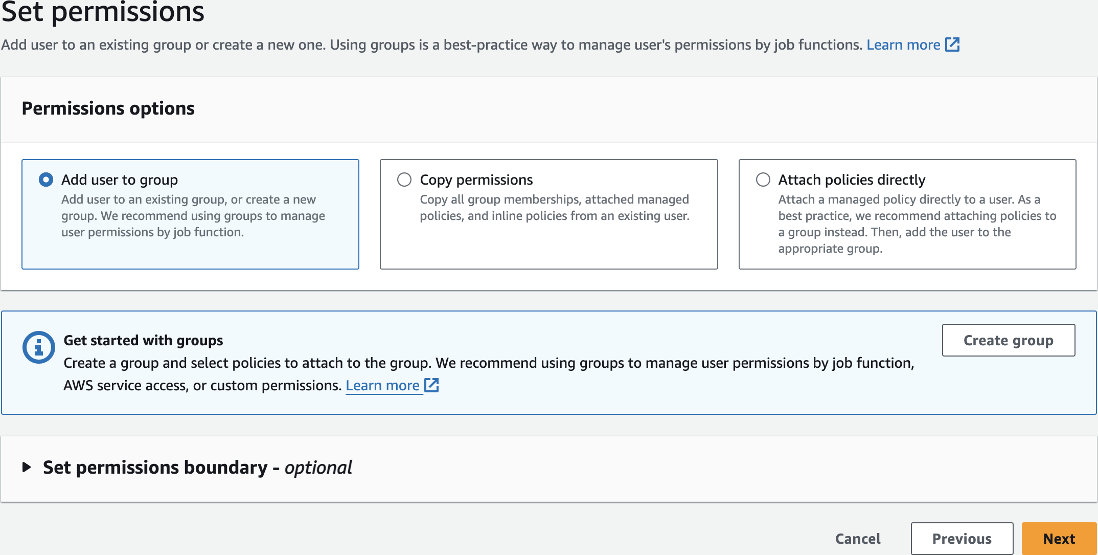Screen dimensions: 1098x555
Task: Click the Set permissions page title
Action: [x=103, y=12]
